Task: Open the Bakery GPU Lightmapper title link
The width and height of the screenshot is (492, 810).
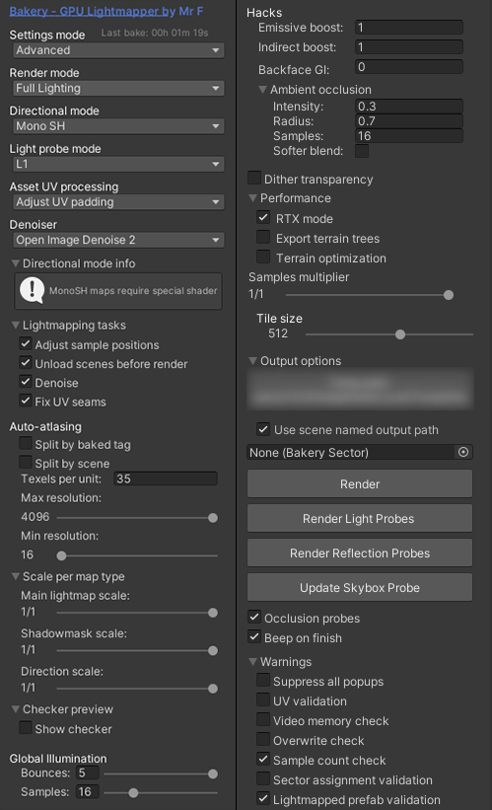Action: 105,12
